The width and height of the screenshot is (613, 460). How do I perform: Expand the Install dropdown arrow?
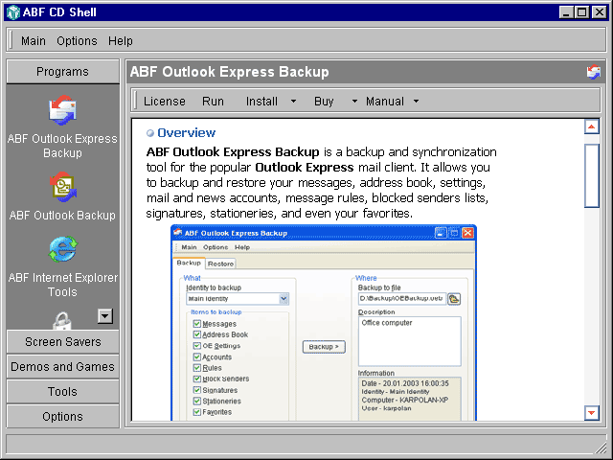(293, 102)
